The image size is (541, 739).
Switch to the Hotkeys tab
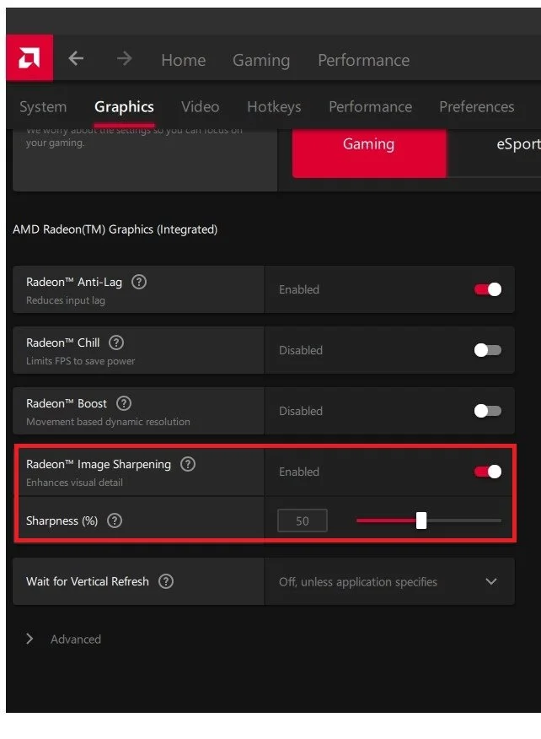[x=274, y=107]
